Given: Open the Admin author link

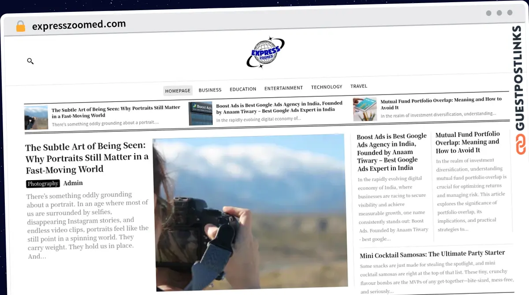Looking at the screenshot, I should [x=73, y=183].
